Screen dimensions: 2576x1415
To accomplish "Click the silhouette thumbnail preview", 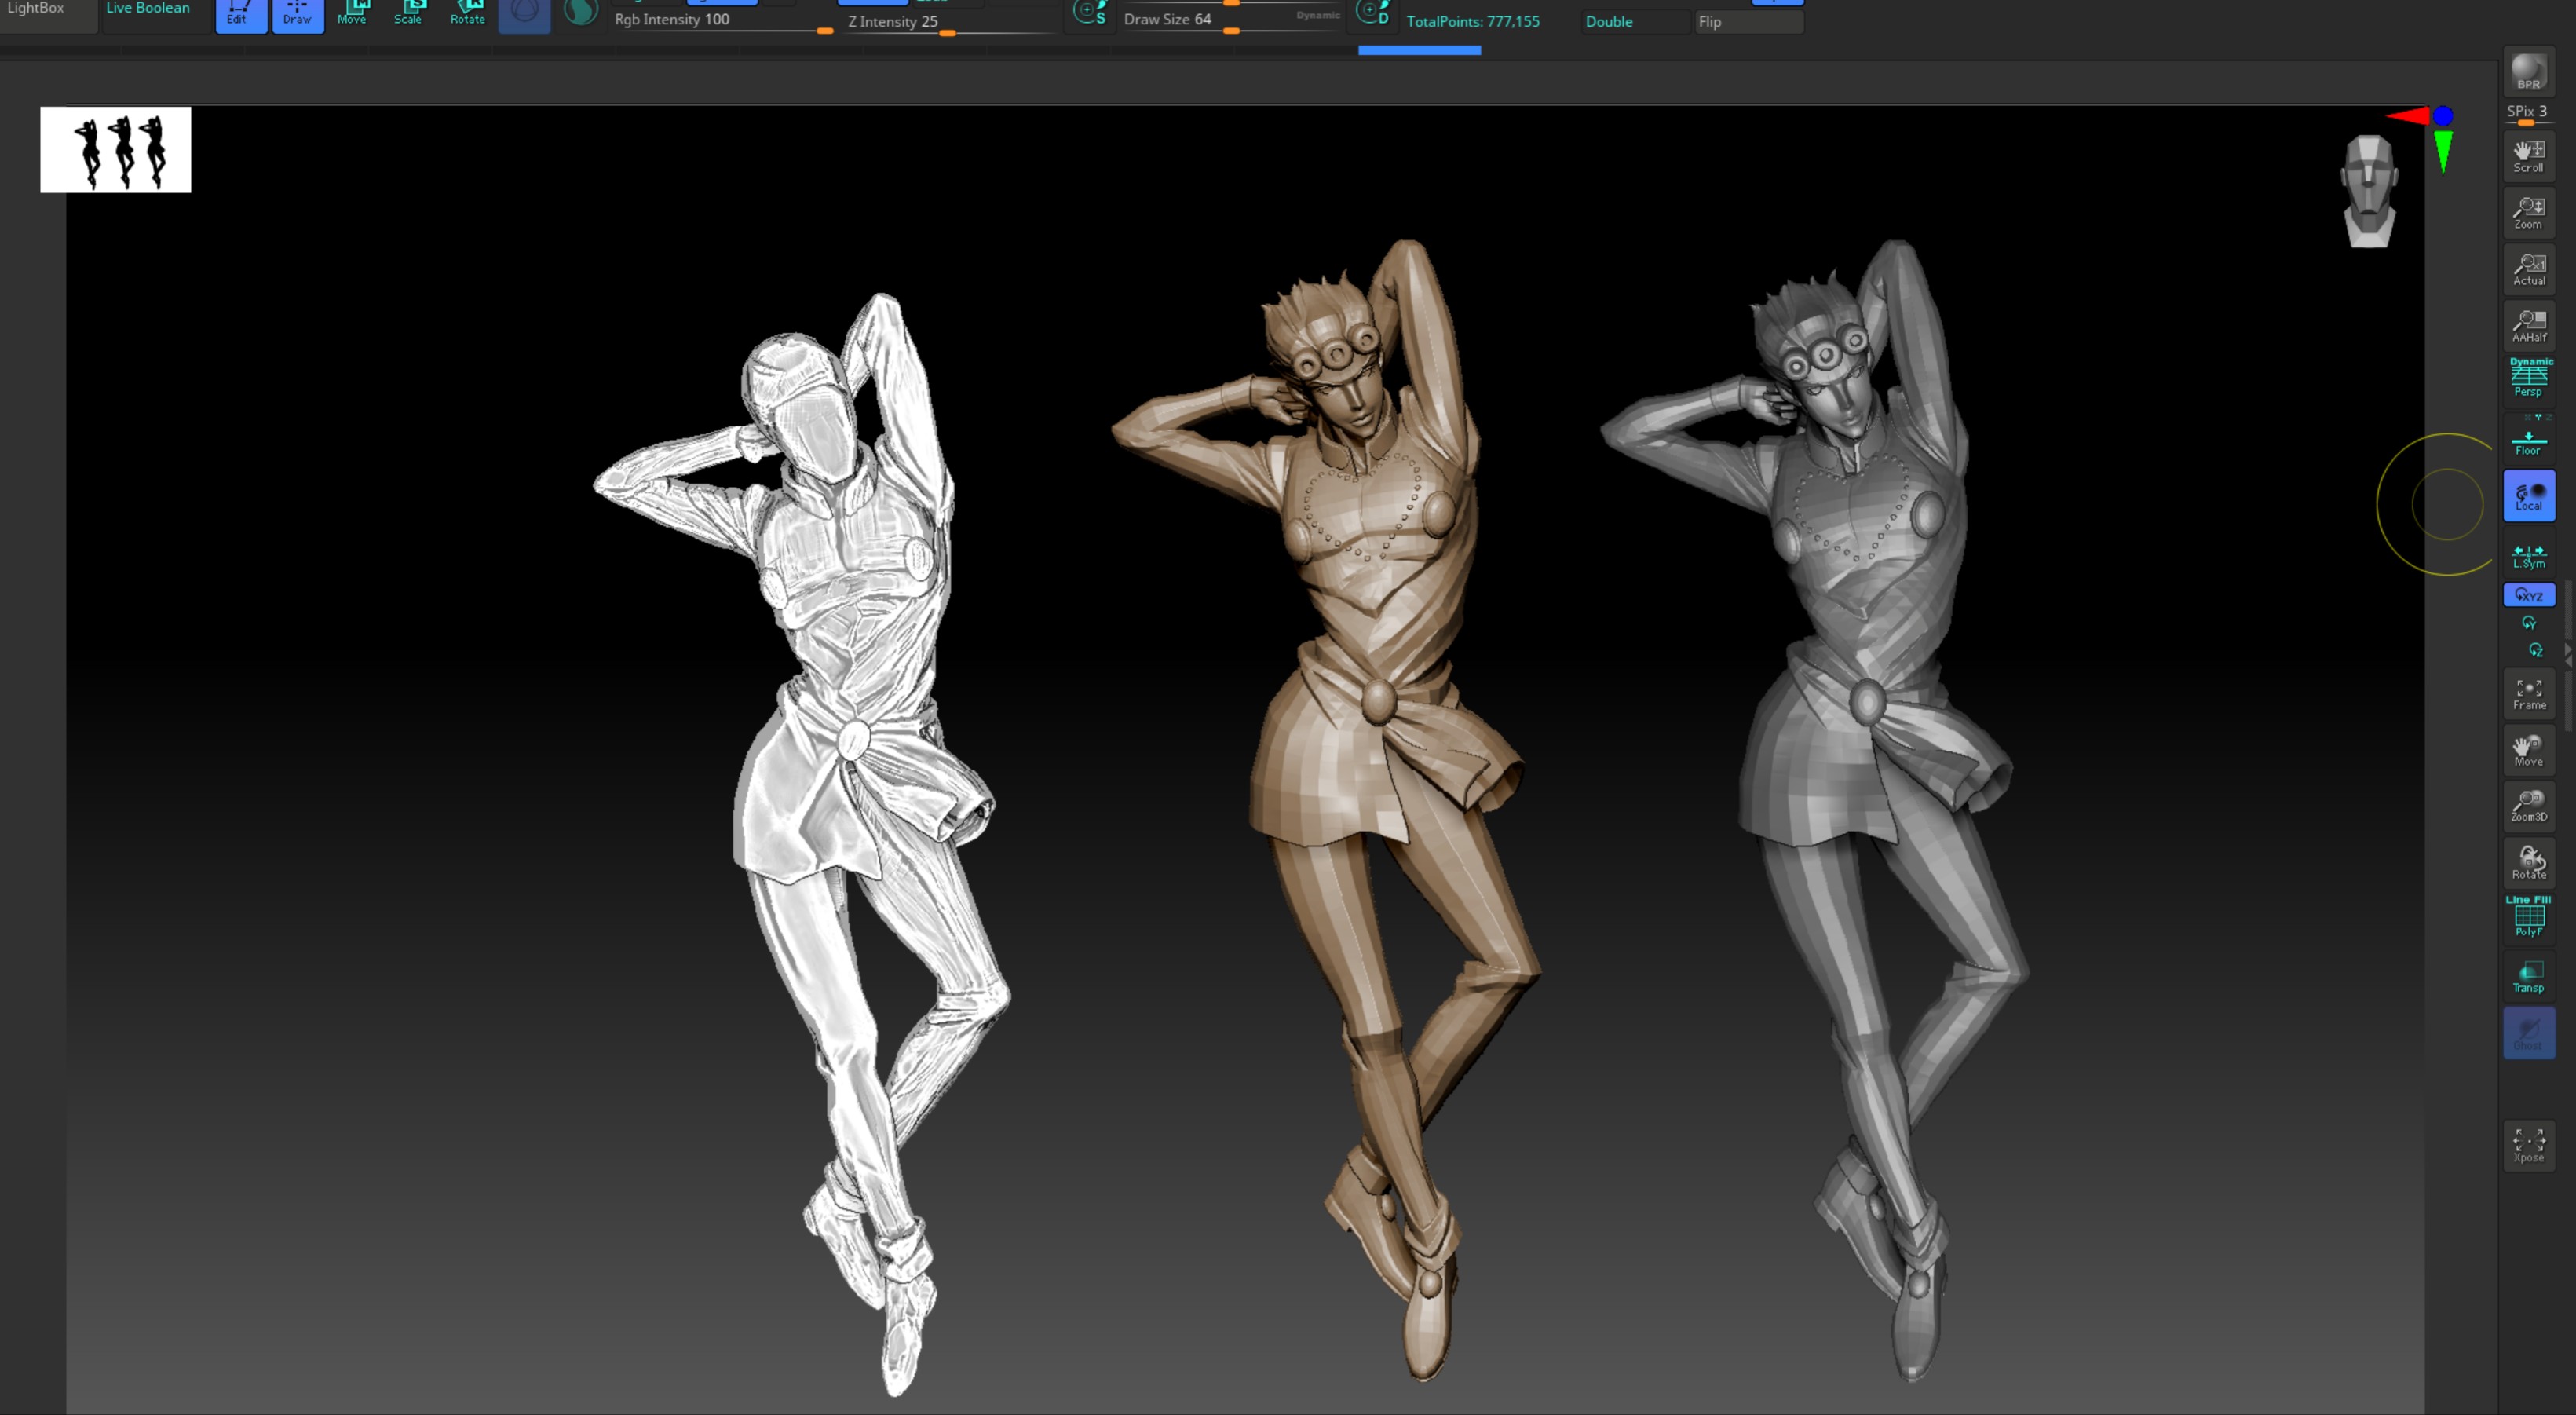I will [x=116, y=149].
